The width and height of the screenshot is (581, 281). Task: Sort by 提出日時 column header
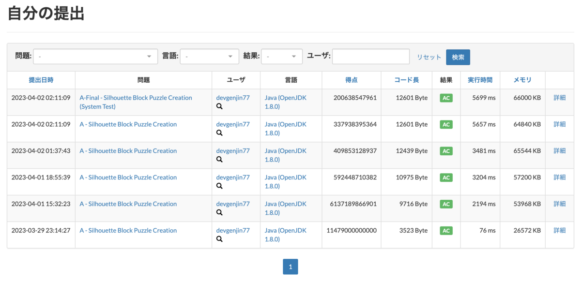click(41, 80)
